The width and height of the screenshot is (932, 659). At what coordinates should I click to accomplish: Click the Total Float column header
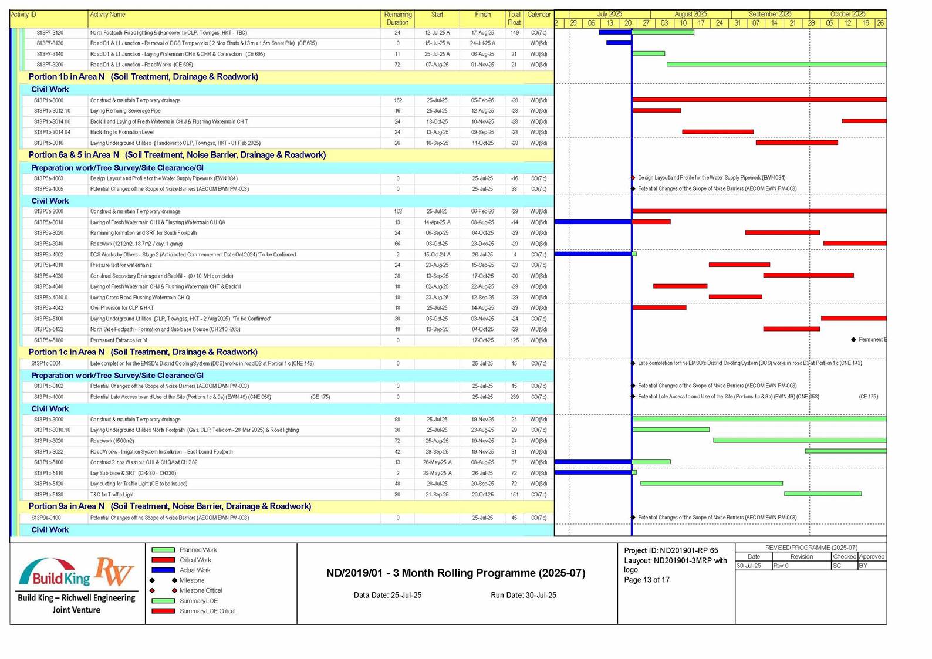tap(514, 19)
